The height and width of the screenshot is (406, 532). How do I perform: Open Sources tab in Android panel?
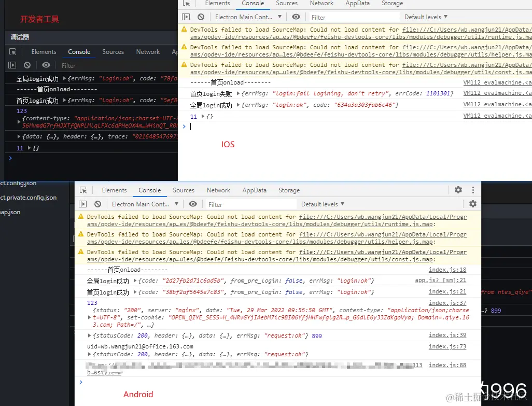[x=184, y=190]
